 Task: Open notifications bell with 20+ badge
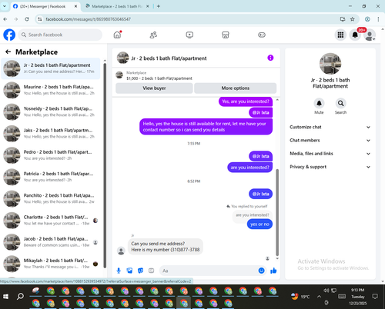355,35
